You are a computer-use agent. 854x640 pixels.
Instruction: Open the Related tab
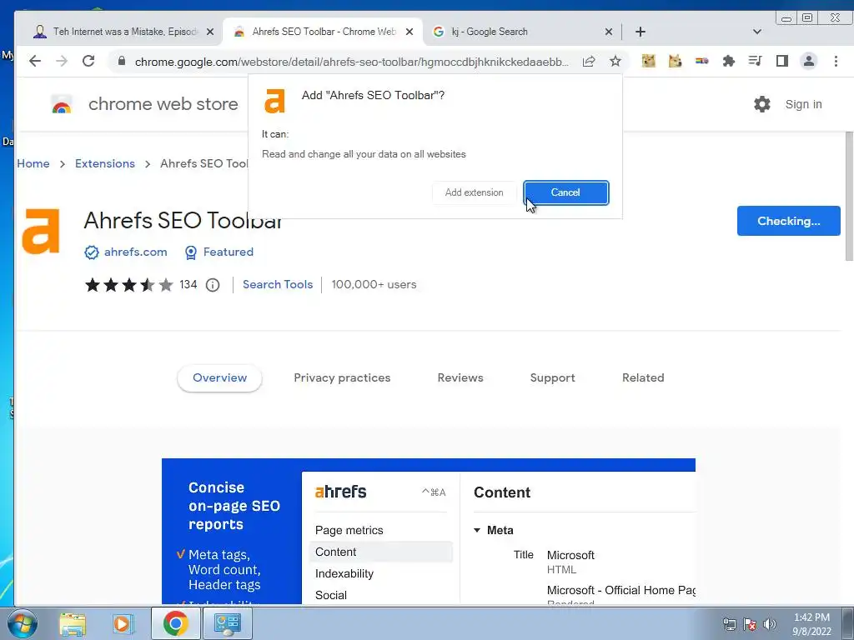tap(643, 377)
